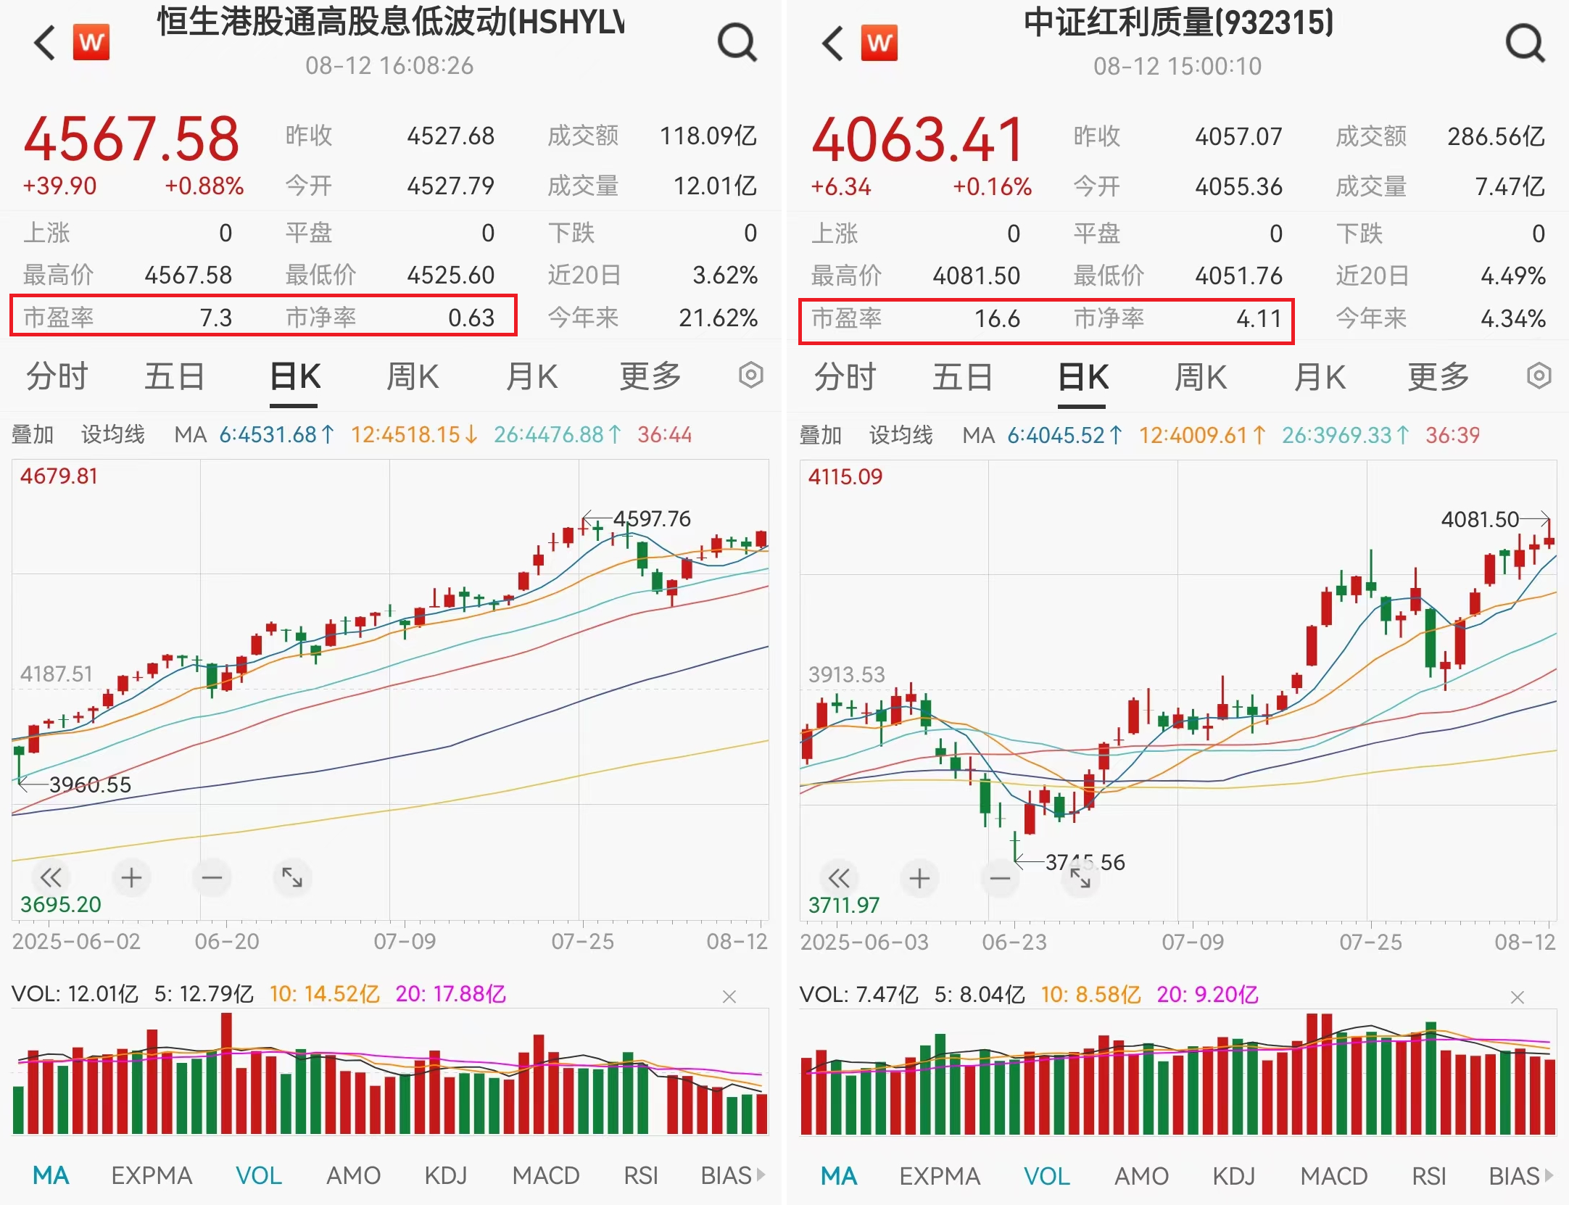Open 更多 periods on 932315 panel
This screenshot has width=1569, height=1205.
pos(1438,377)
